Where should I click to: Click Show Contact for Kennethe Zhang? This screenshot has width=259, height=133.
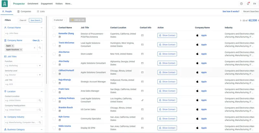[167, 35]
